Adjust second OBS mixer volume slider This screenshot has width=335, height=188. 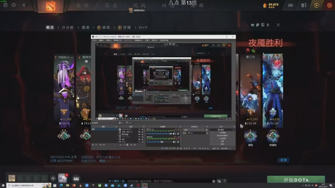pyautogui.click(x=159, y=142)
